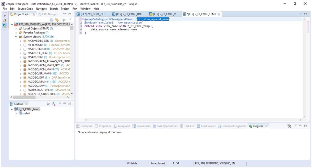312x168 pixels.
Task: Expand the Local Objects ($TMP) node
Action: (16, 29)
